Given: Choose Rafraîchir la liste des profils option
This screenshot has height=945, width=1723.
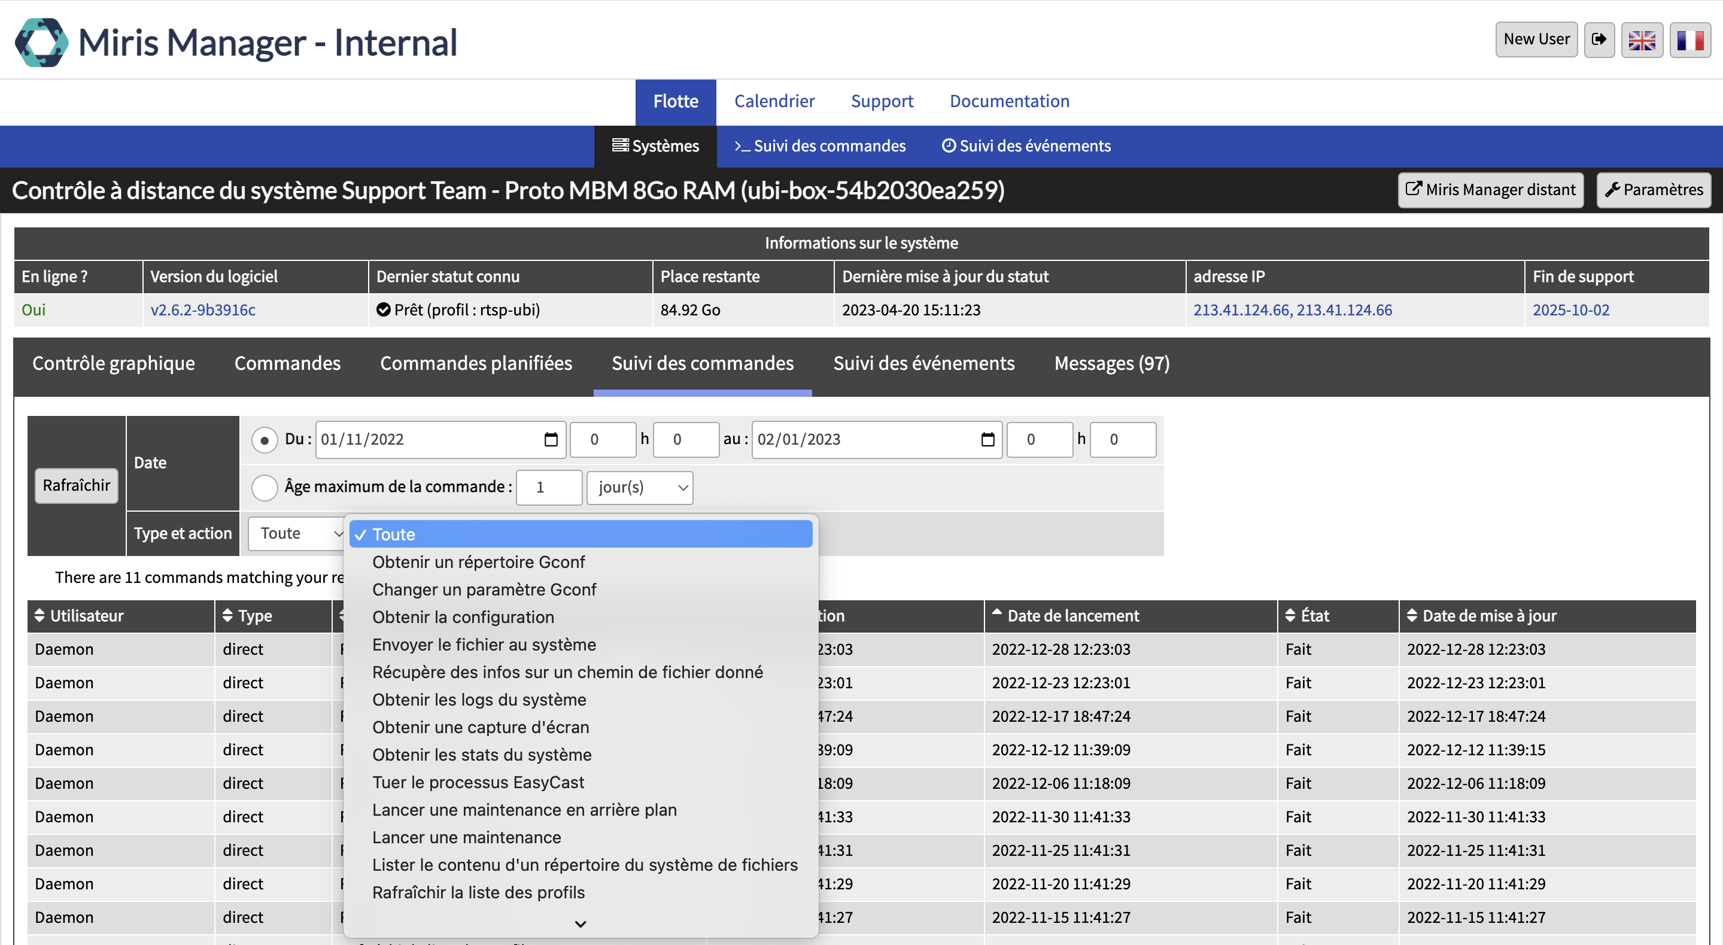Looking at the screenshot, I should tap(581, 892).
